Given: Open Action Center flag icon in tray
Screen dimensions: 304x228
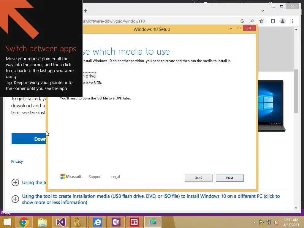Looking at the screenshot, I should (x=262, y=222).
